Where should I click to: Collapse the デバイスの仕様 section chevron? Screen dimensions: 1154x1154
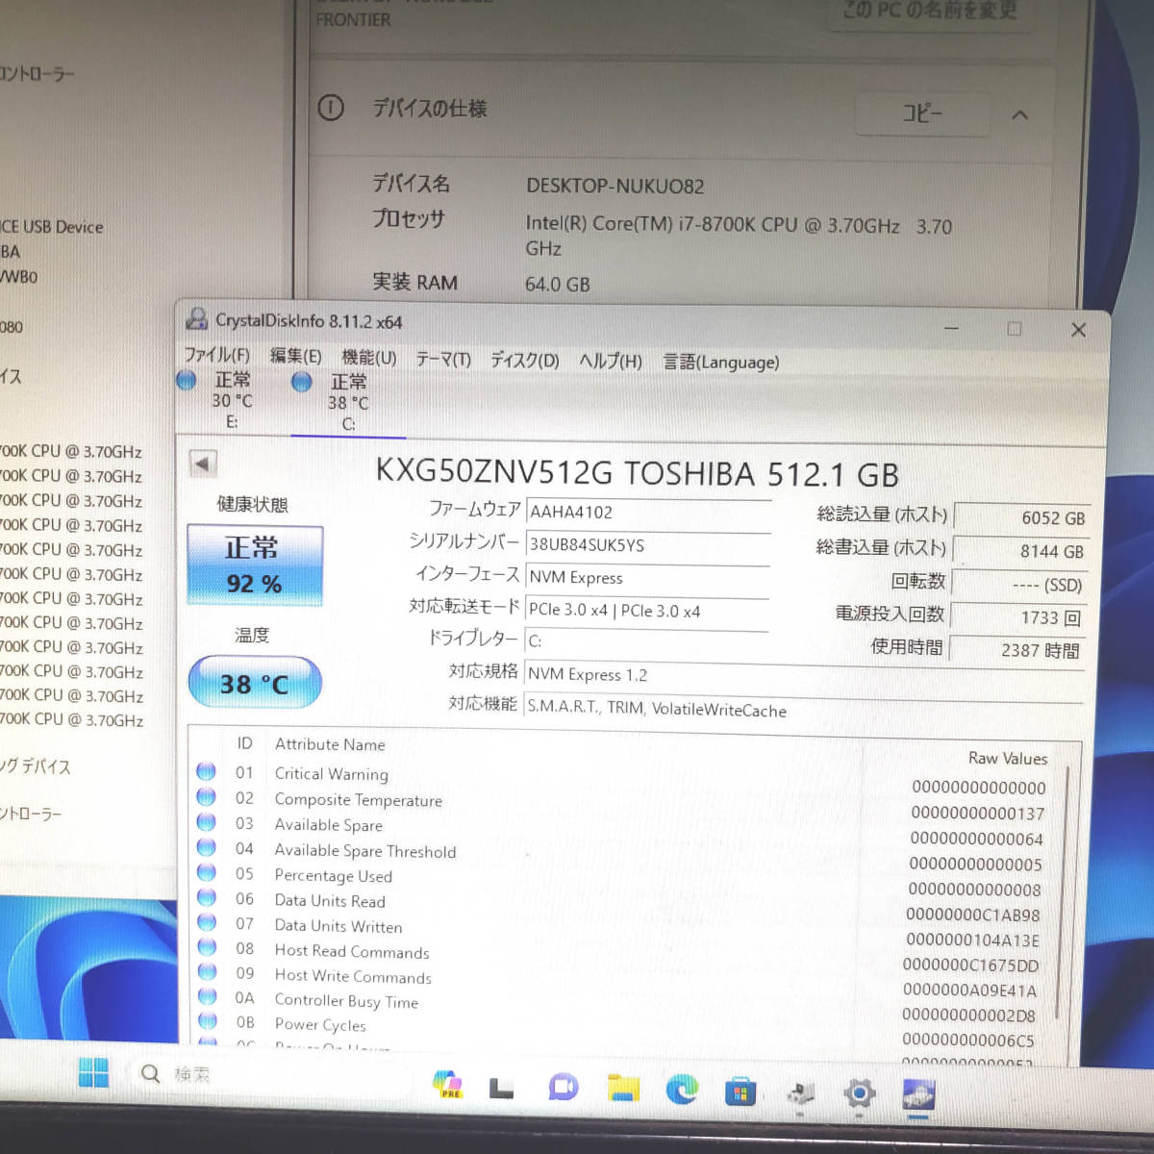pos(1020,115)
